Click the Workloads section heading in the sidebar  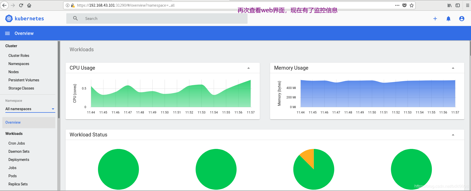coord(14,134)
